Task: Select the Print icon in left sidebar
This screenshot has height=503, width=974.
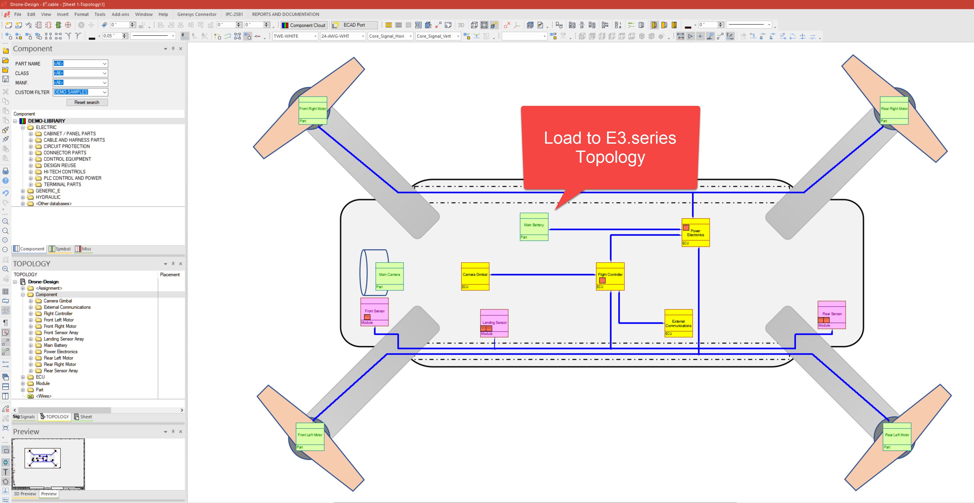Action: click(x=5, y=171)
